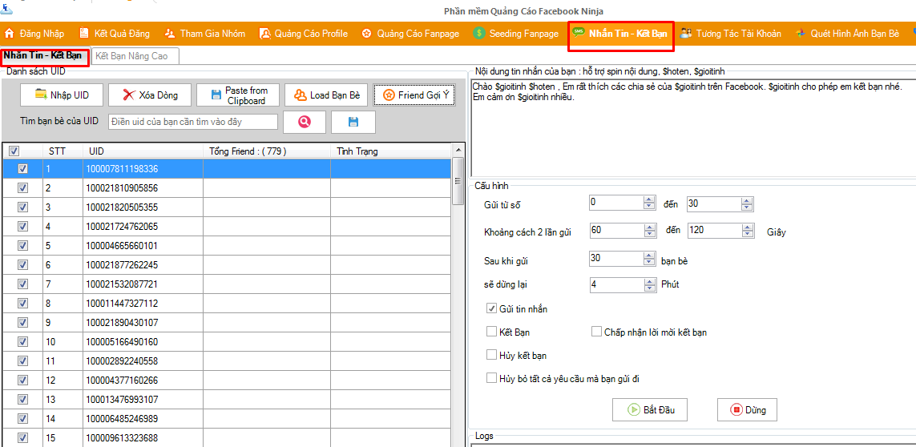Enable Hủy bỏ tất cả yêu cầu checkbox
This screenshot has height=447, width=916.
click(x=491, y=379)
